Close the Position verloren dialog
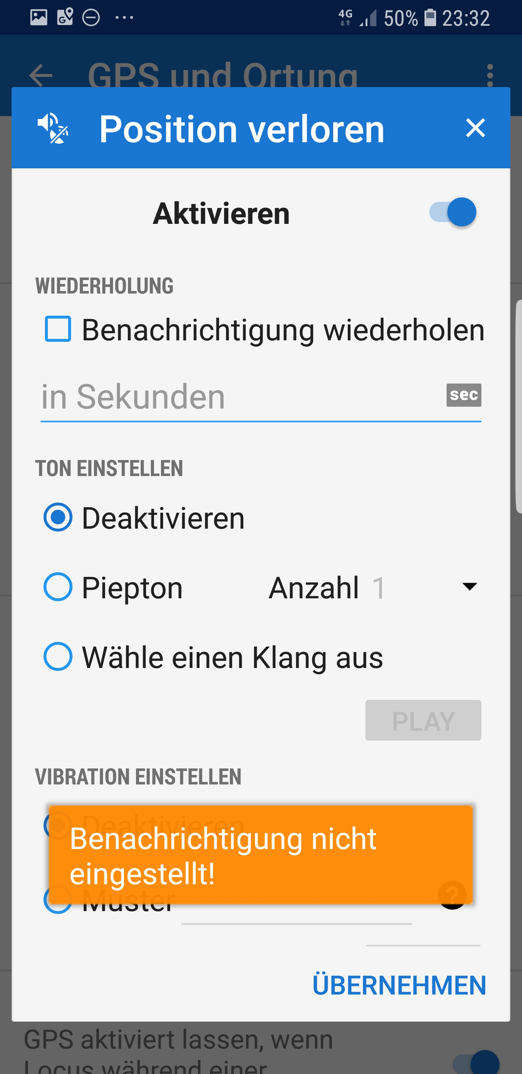This screenshot has height=1074, width=522. click(x=475, y=128)
